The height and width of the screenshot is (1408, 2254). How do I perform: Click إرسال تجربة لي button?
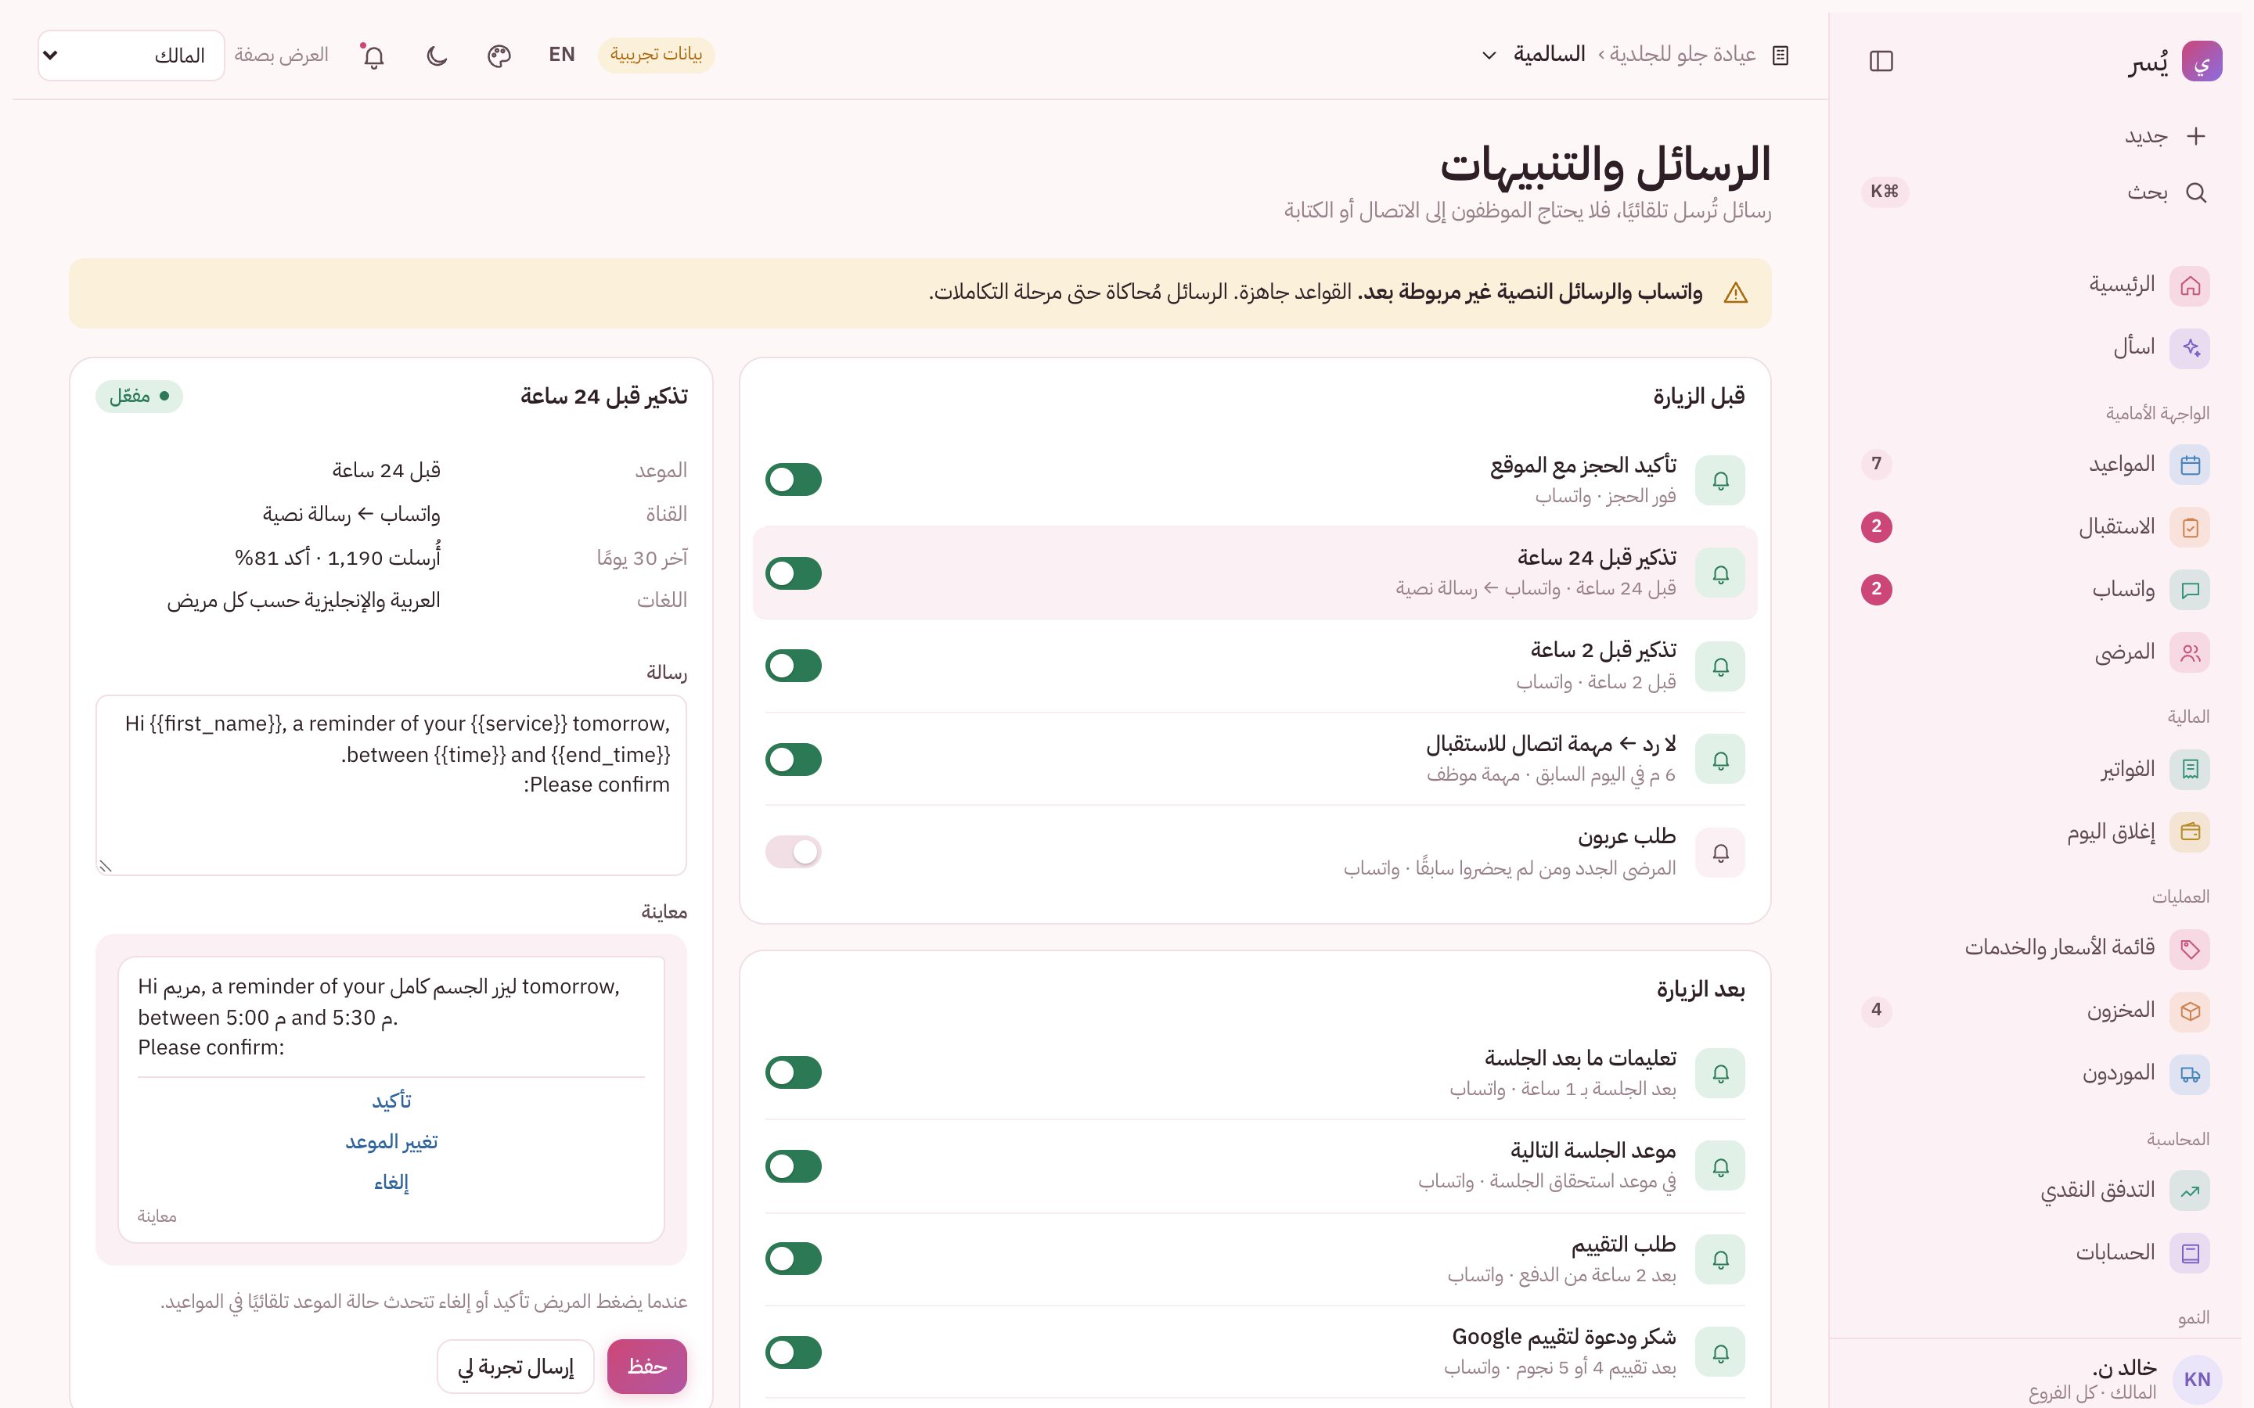[x=516, y=1366]
